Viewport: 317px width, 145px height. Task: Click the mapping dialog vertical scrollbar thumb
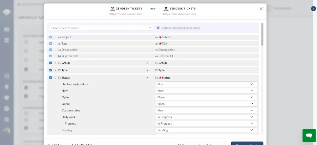pyautogui.click(x=262, y=34)
